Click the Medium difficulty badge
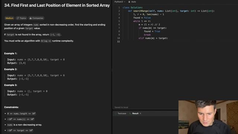This screenshot has height=134, width=238. (9, 18)
